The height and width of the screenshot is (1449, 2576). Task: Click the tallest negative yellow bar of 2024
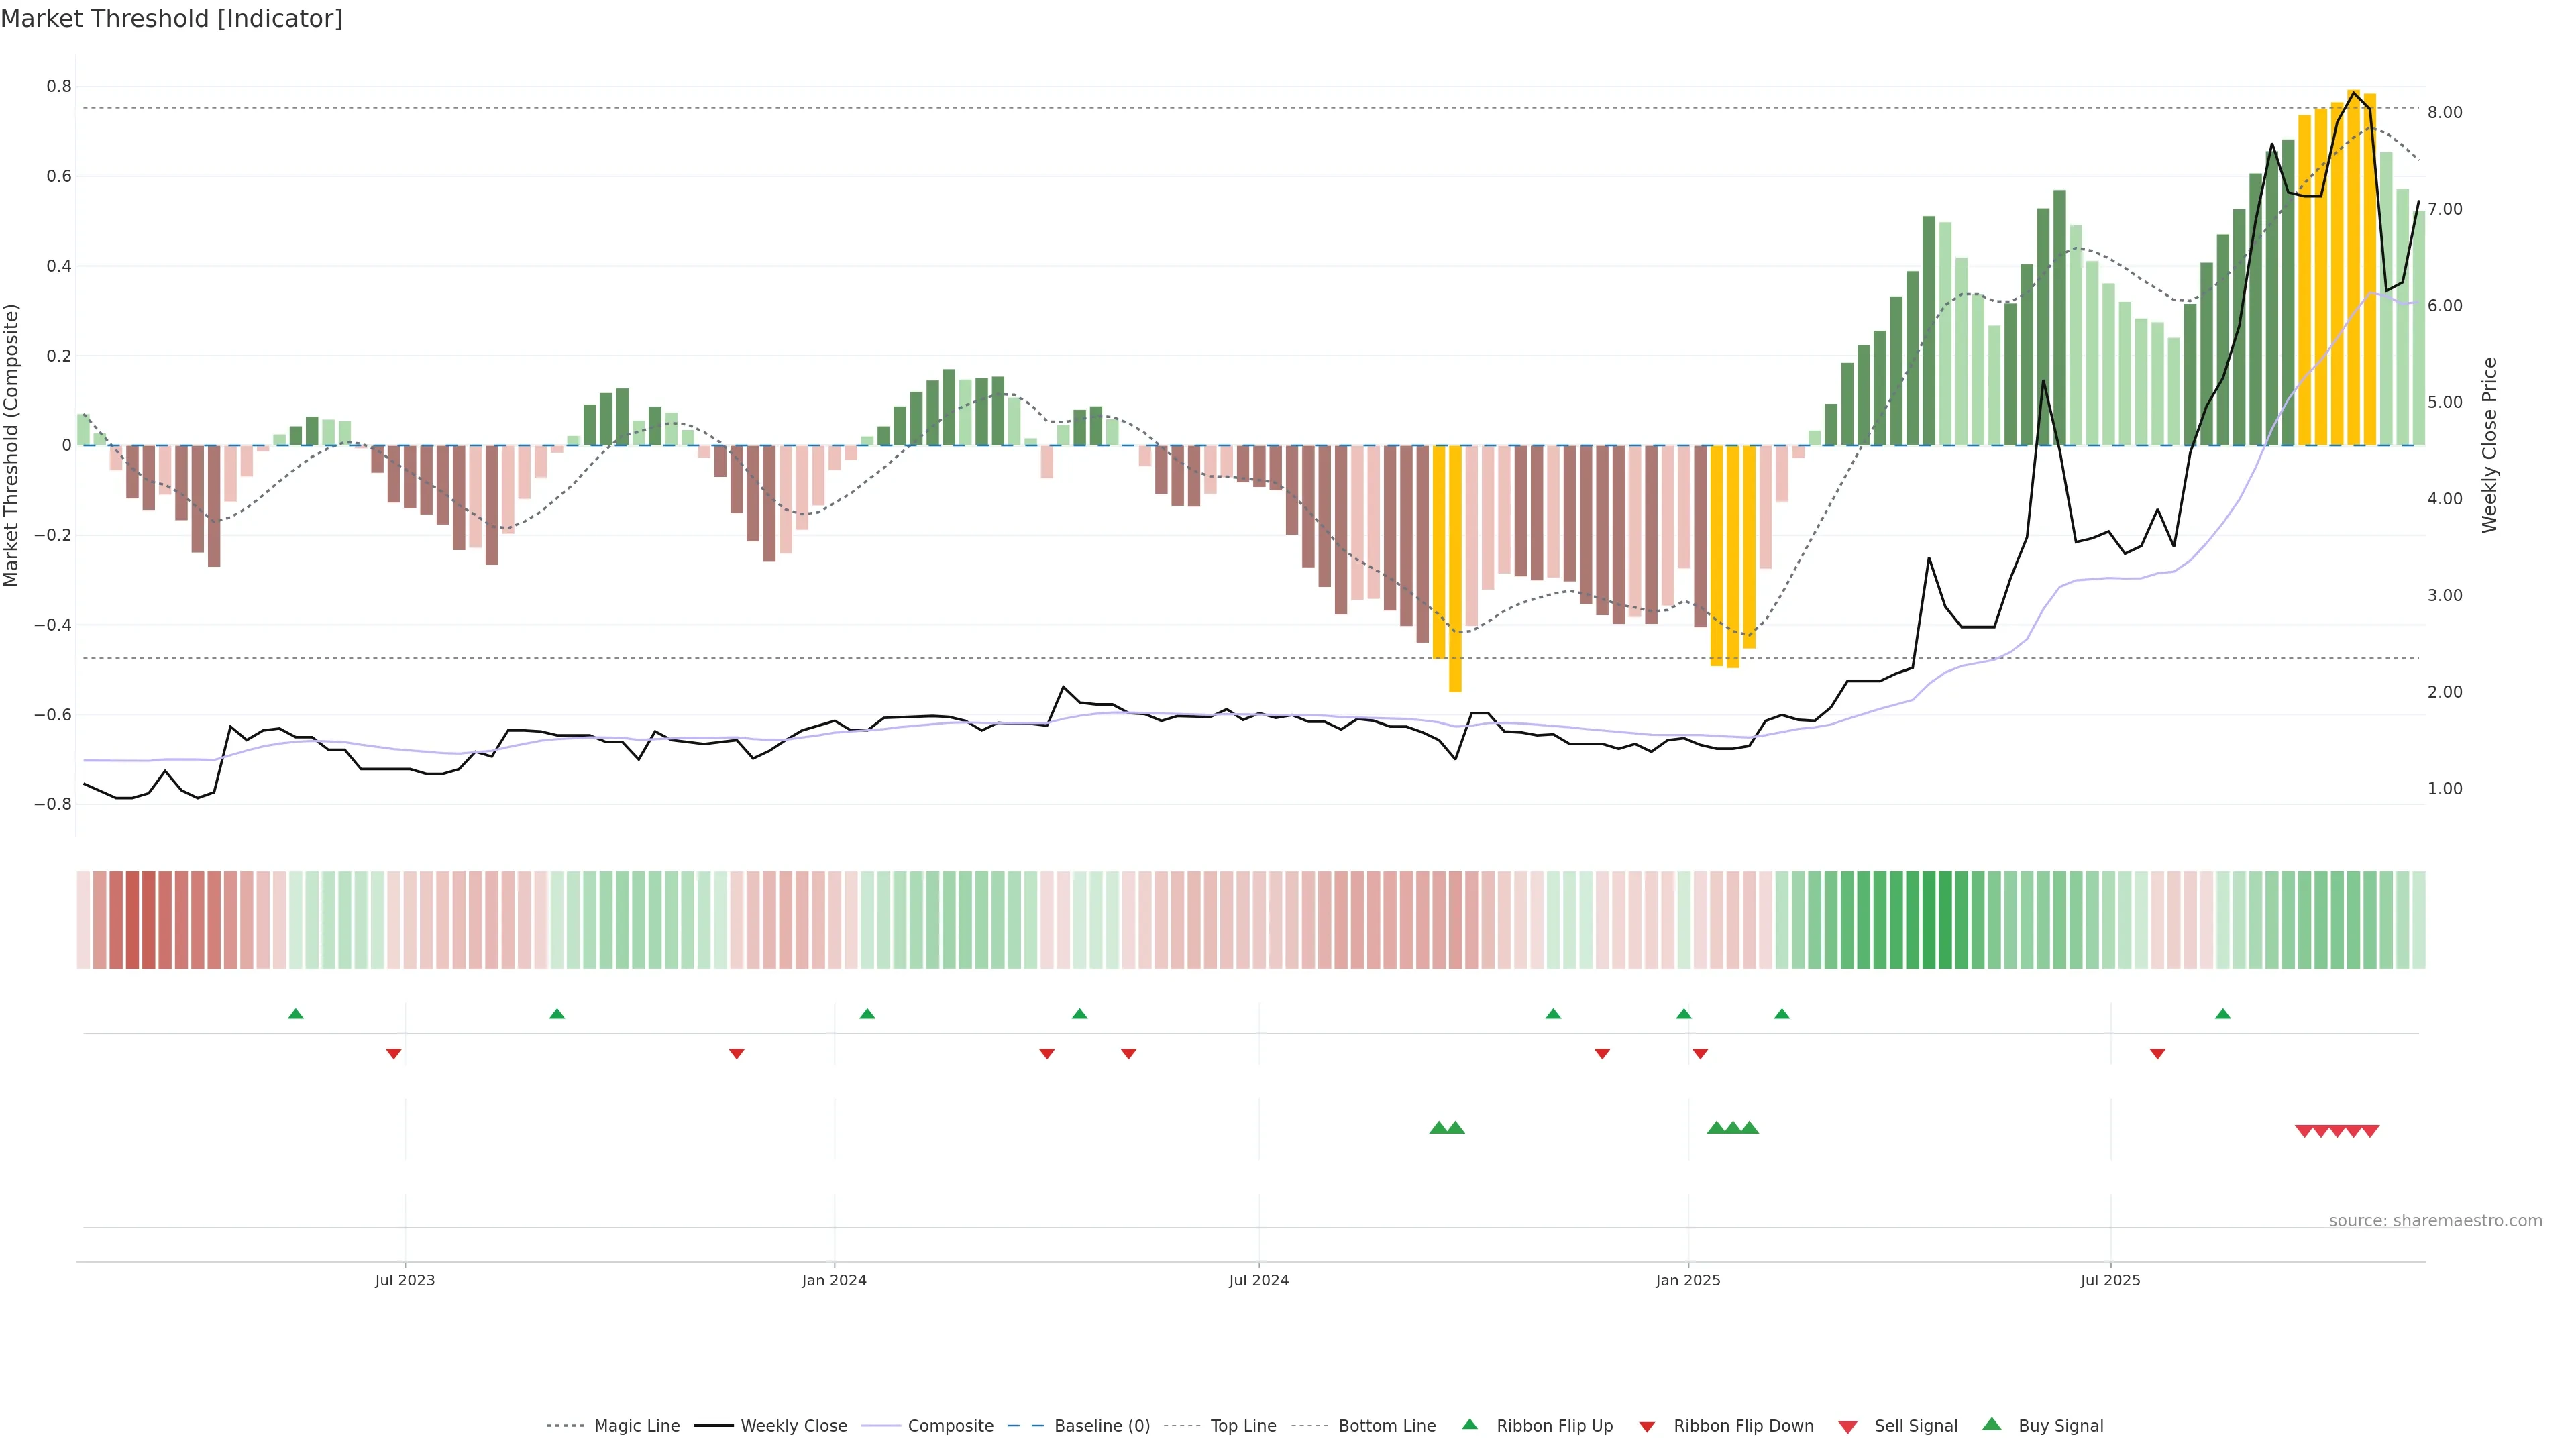coord(1455,570)
